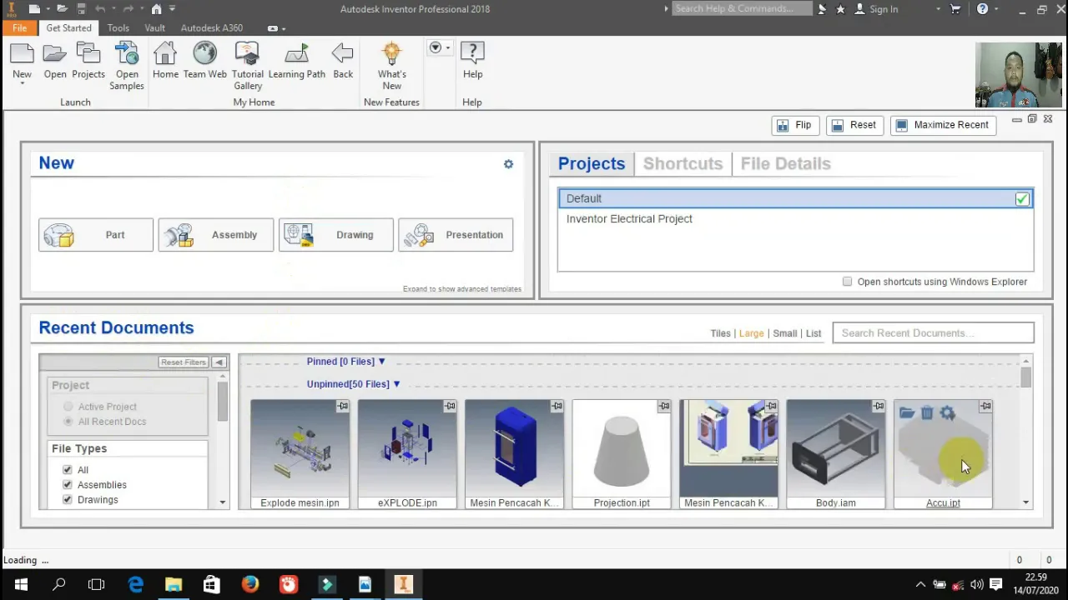Switch recent documents to List view
Viewport: 1068px width, 600px height.
pyautogui.click(x=814, y=333)
